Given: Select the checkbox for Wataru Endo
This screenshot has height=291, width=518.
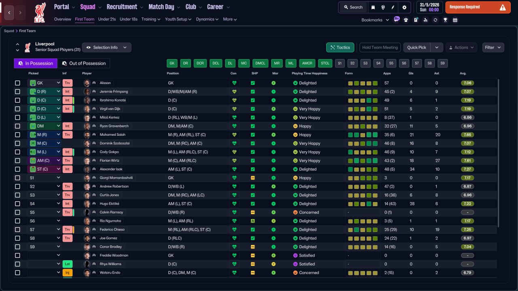Looking at the screenshot, I should (17, 273).
